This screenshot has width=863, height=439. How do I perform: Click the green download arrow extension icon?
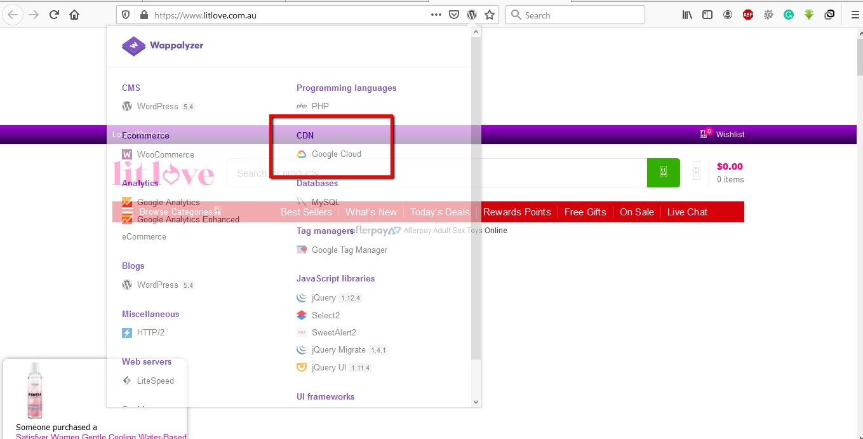click(809, 15)
